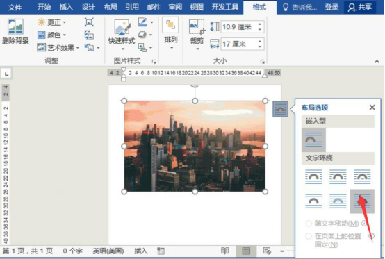This screenshot has width=385, height=259.
Task: Increase the picture height with the up stepper
Action: (260, 24)
